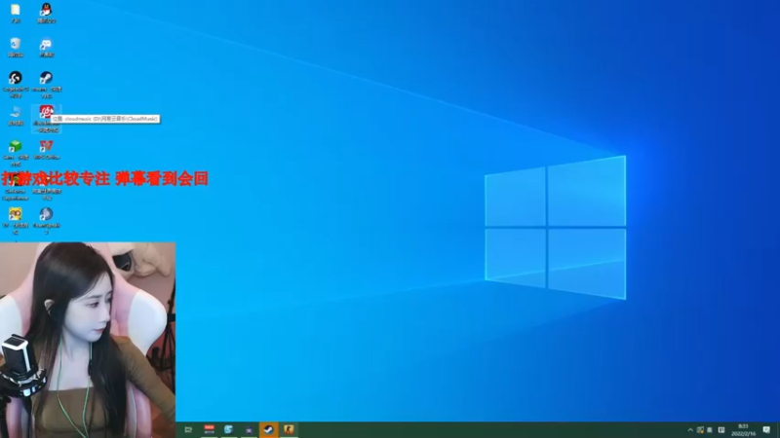Open the QQ penguin desktop shortcut
Screen dimensions: 780x438
coord(46,10)
